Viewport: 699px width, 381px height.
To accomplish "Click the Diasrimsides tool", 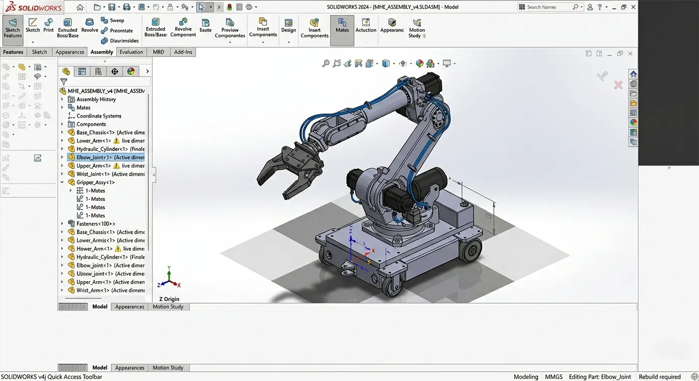I will (119, 41).
